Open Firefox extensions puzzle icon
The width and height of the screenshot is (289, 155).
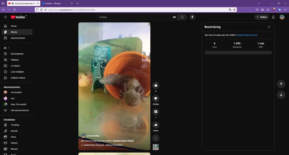pyautogui.click(x=268, y=10)
